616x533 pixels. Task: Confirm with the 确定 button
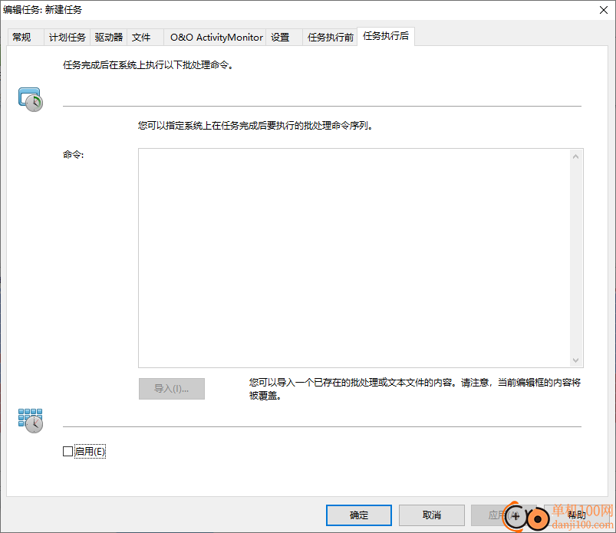click(359, 515)
